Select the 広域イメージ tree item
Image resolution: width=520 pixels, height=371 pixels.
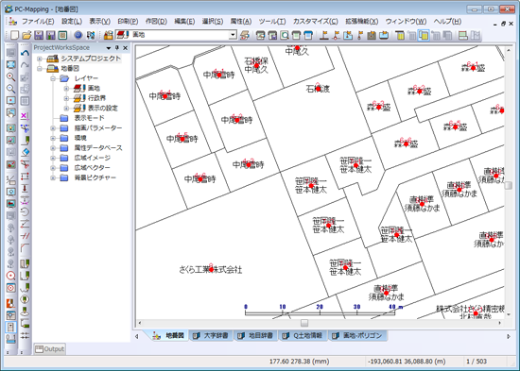click(x=93, y=158)
